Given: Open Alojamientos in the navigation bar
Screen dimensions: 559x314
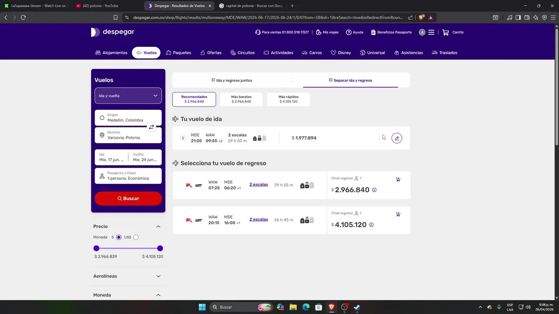Looking at the screenshot, I should click(x=111, y=53).
